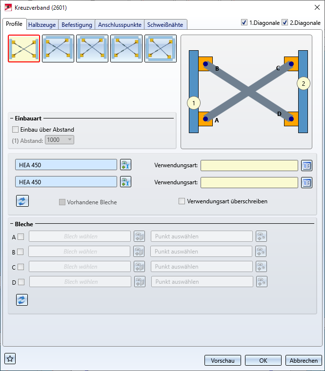Select the first cross-bracing variant thumbnail
This screenshot has width=325, height=371.
(24, 48)
